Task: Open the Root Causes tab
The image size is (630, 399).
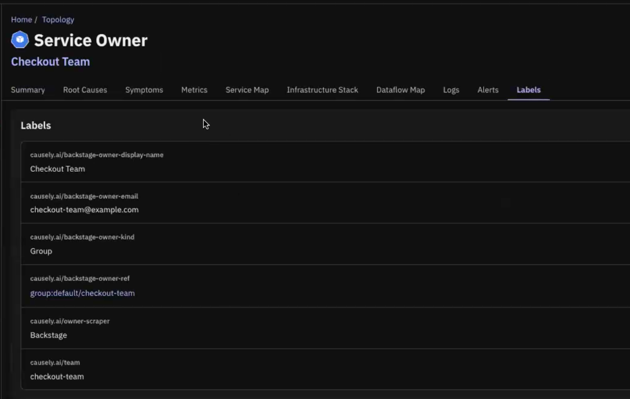Action: click(x=85, y=90)
